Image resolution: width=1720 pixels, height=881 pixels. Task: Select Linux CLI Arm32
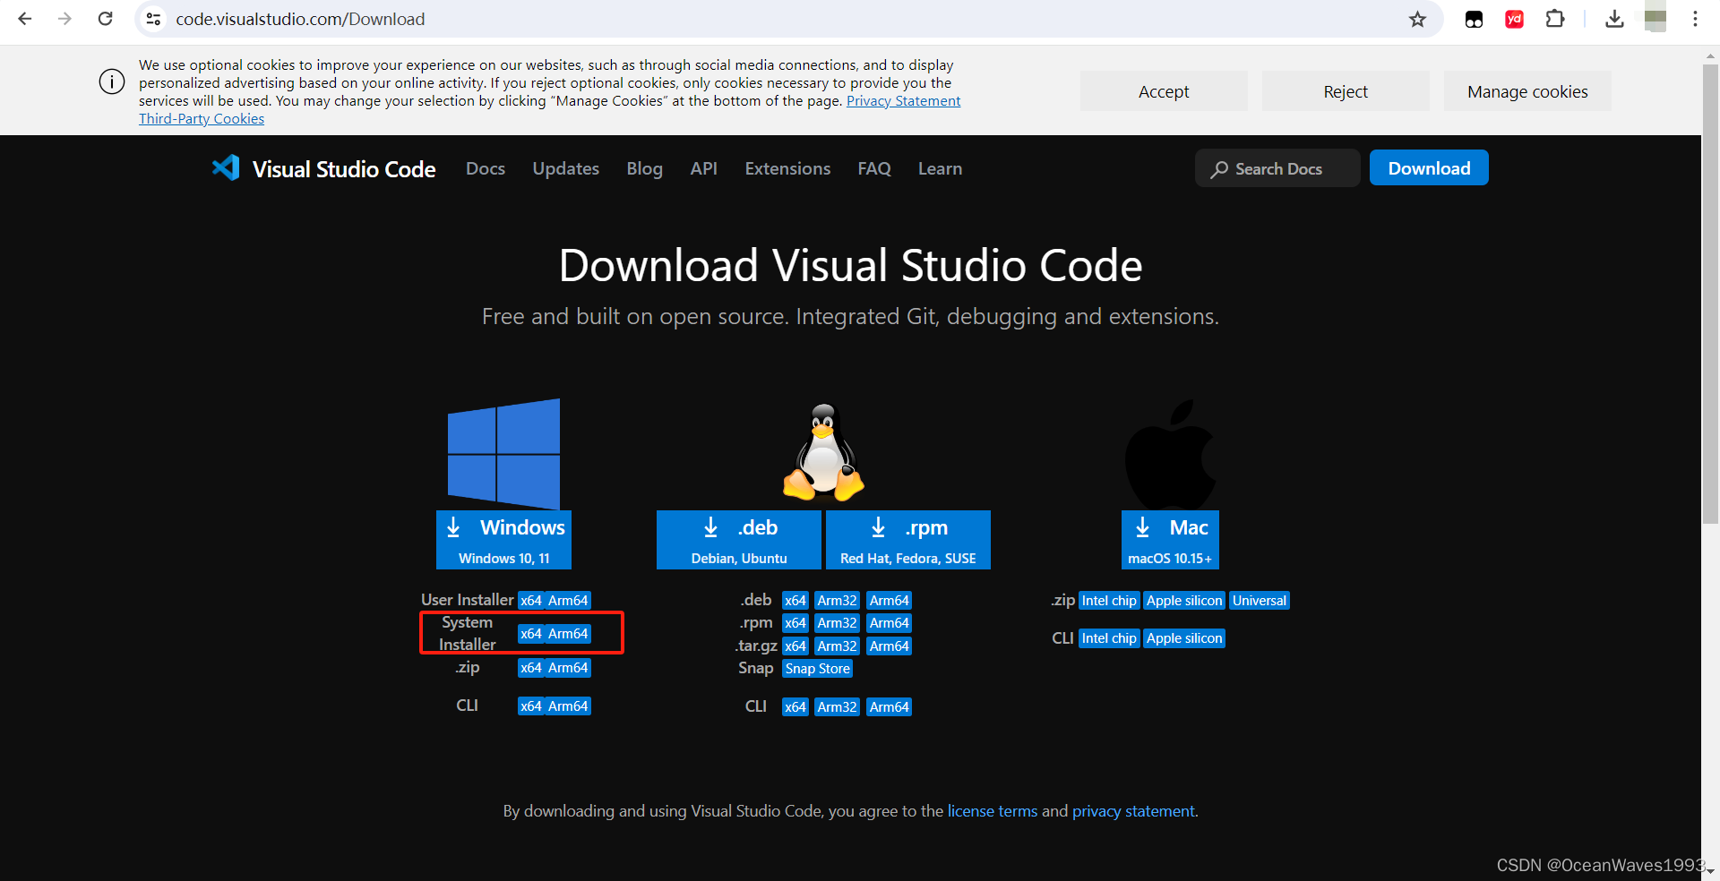click(837, 707)
